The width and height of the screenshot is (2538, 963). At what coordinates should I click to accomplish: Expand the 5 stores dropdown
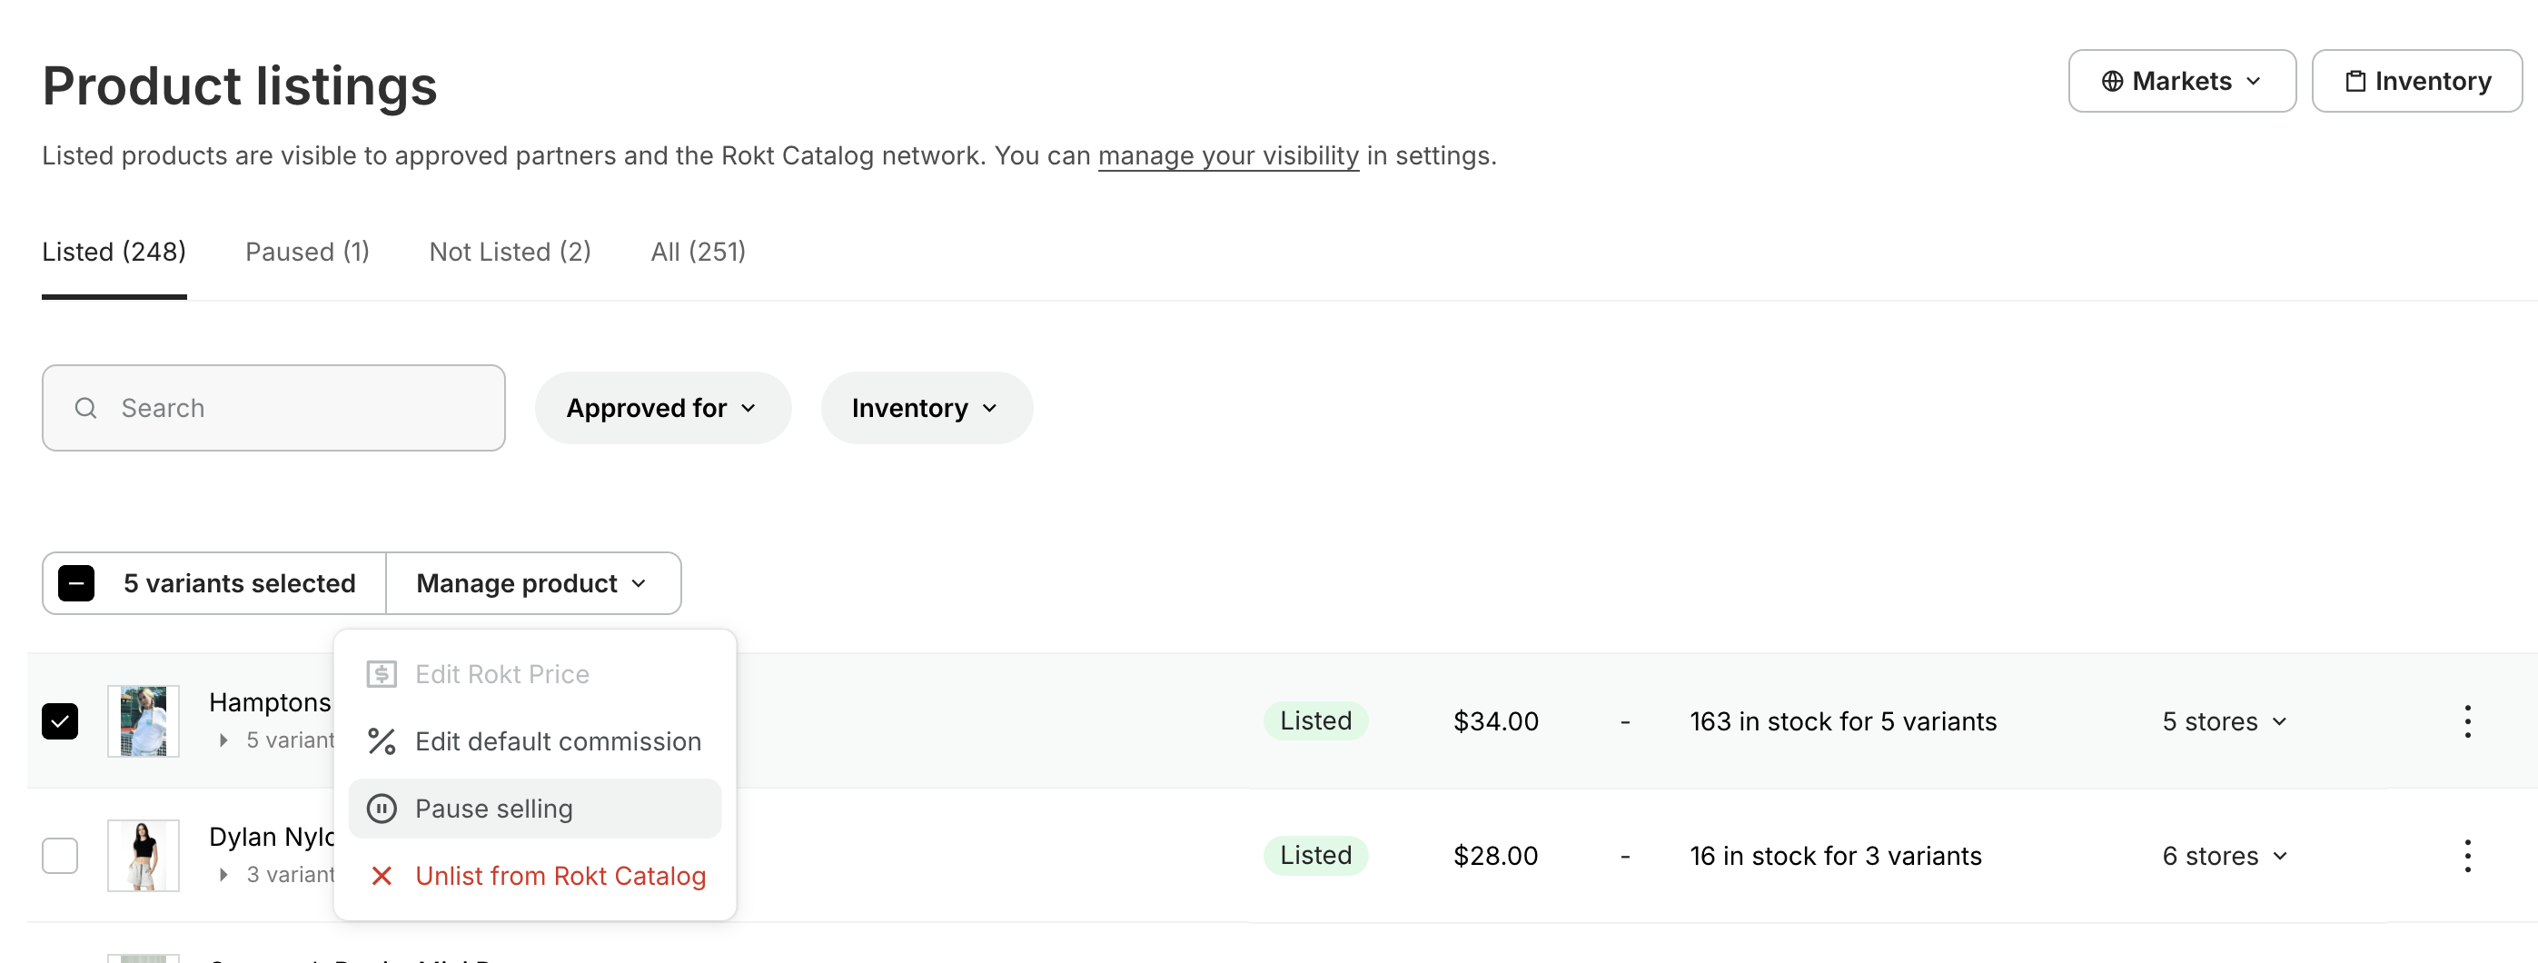(2224, 721)
